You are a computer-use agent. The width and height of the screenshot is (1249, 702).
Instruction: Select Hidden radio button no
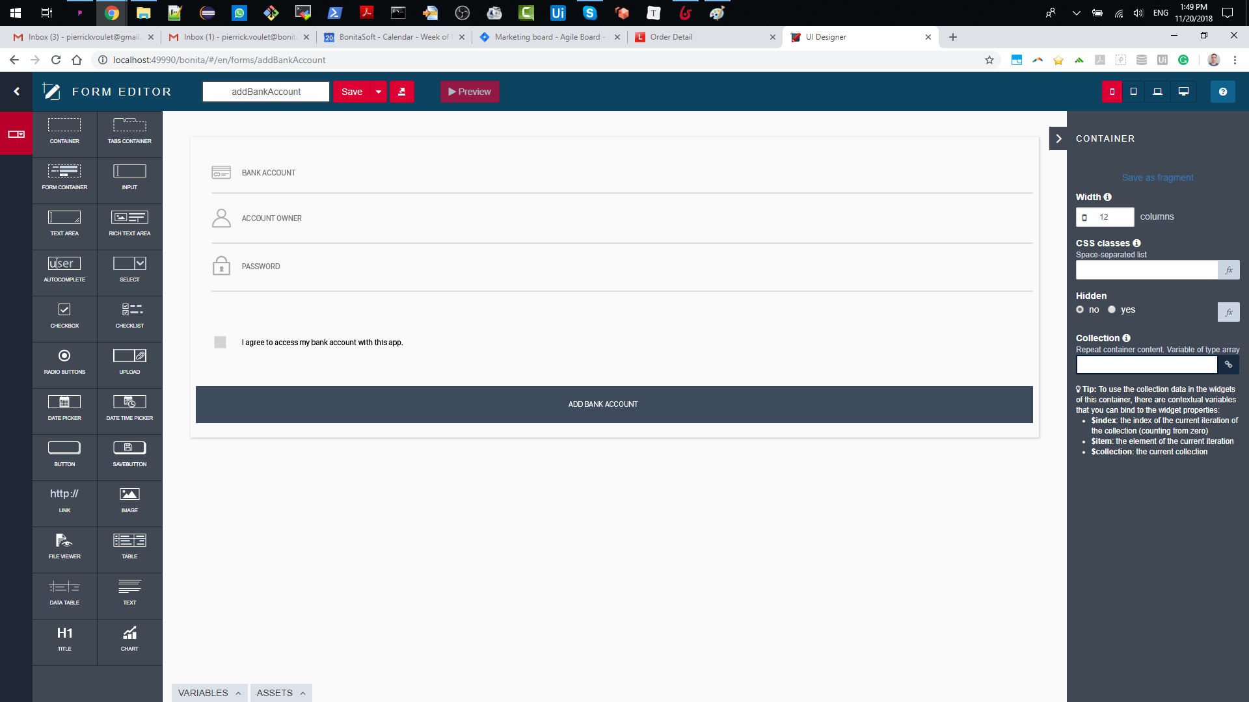pyautogui.click(x=1080, y=309)
